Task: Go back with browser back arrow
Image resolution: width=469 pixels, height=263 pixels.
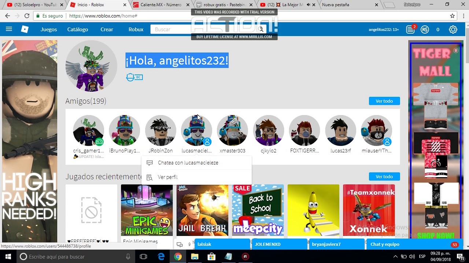Action: point(7,16)
